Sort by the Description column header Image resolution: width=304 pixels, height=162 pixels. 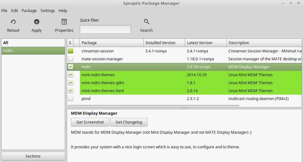264,43
